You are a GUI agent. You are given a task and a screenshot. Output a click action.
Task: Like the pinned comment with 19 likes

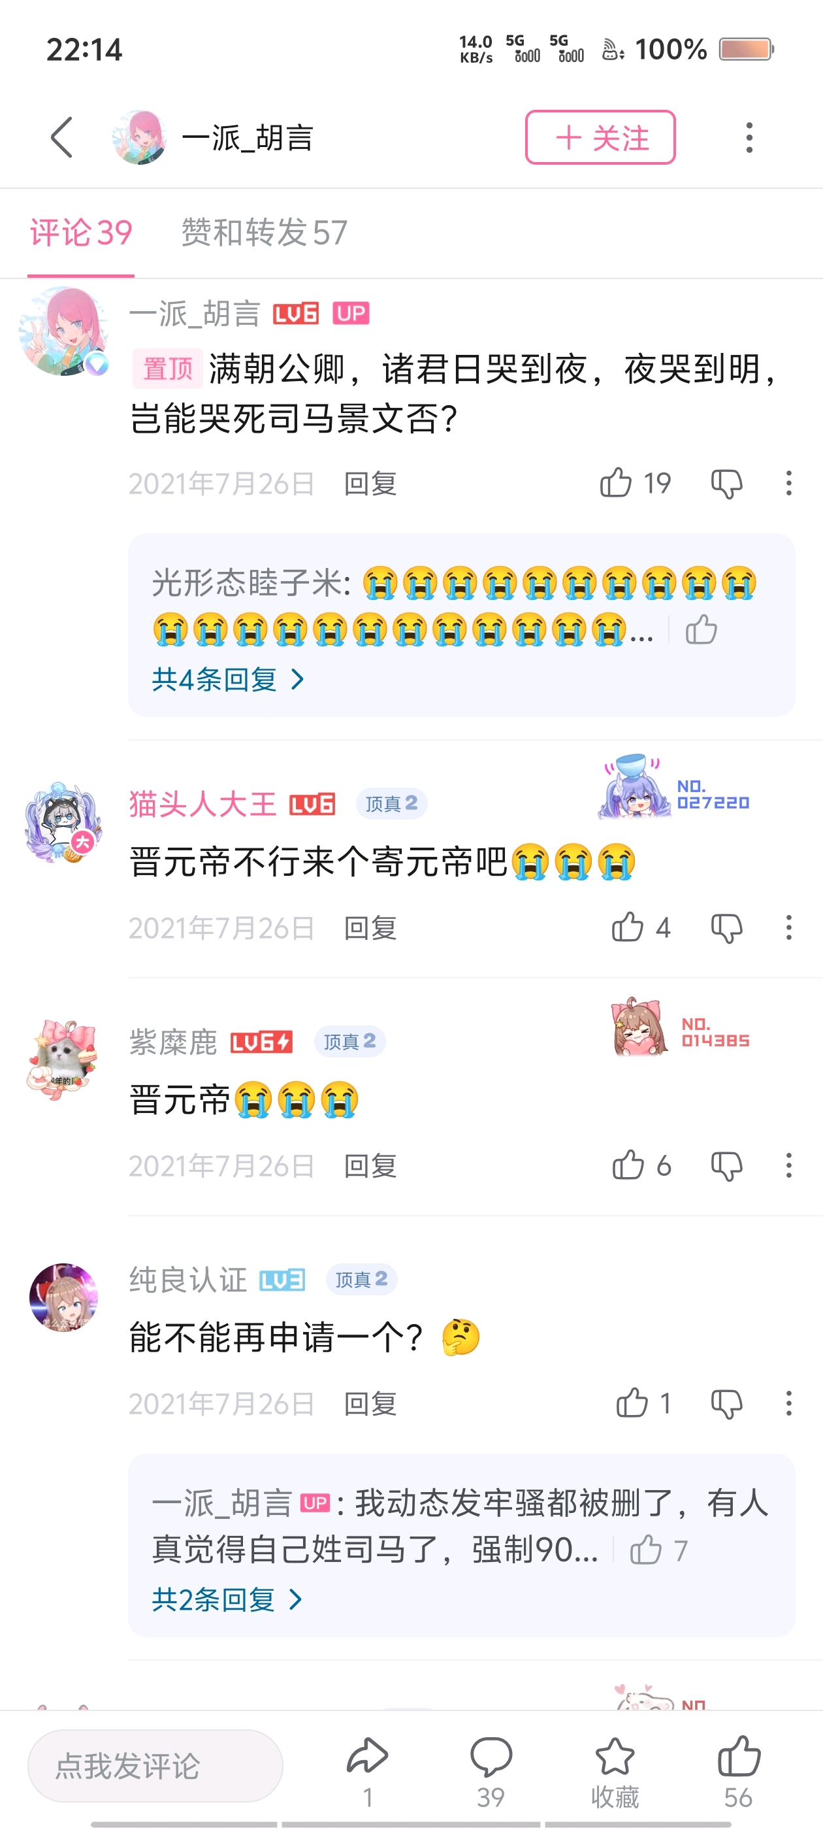pos(616,483)
